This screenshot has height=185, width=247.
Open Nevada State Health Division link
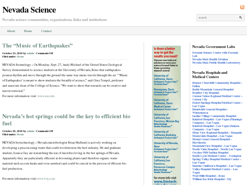(210, 59)
